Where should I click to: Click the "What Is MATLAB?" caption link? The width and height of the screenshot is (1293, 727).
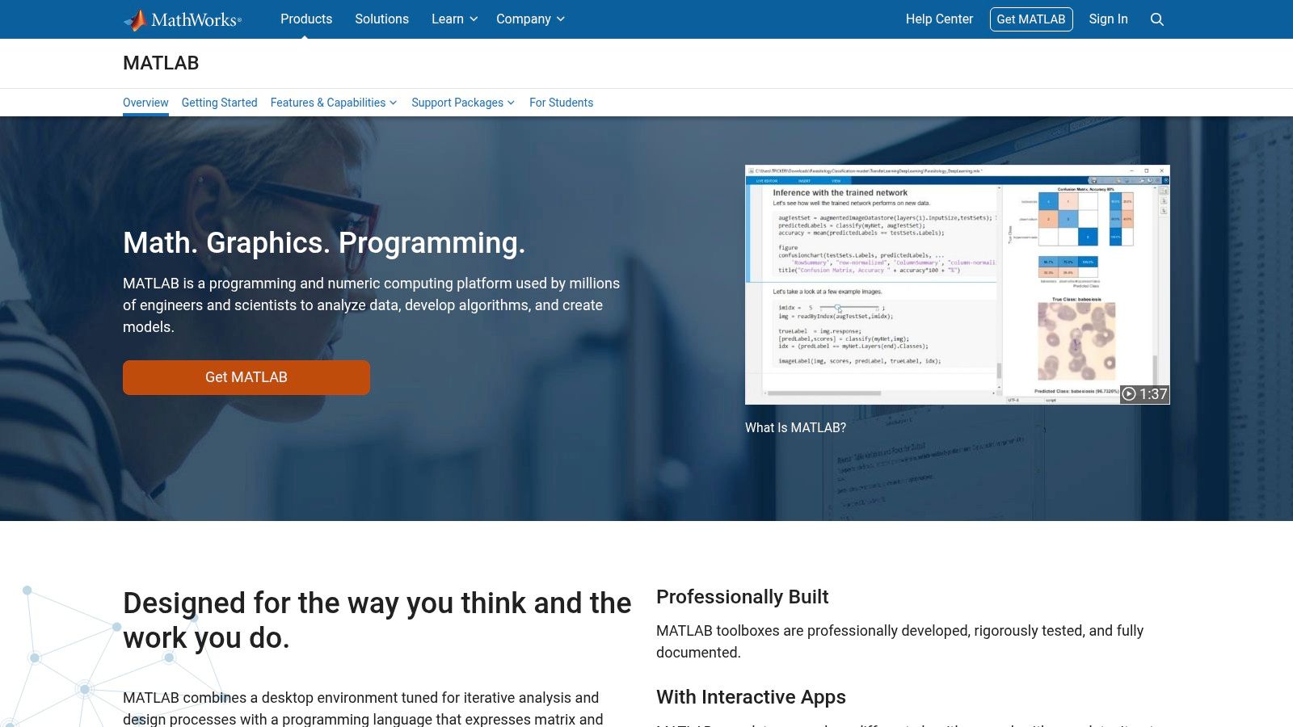click(x=795, y=428)
